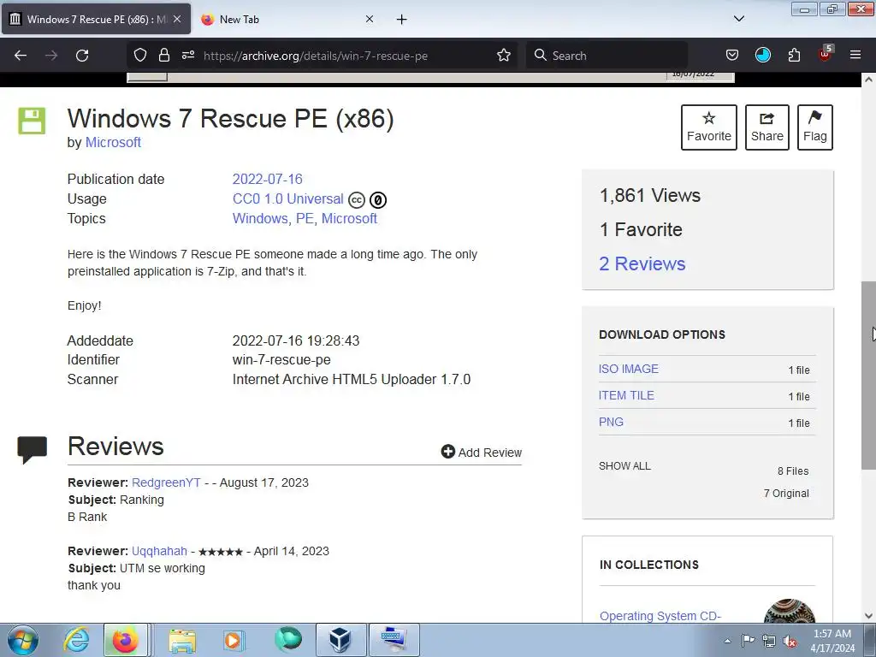876x657 pixels.
Task: Open green sphere app in taskbar
Action: 287,640
